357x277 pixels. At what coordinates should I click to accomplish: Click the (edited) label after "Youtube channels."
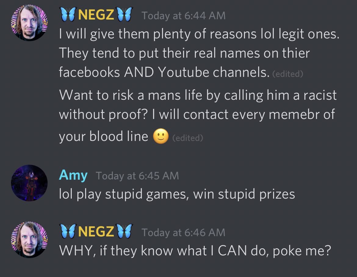(x=288, y=74)
